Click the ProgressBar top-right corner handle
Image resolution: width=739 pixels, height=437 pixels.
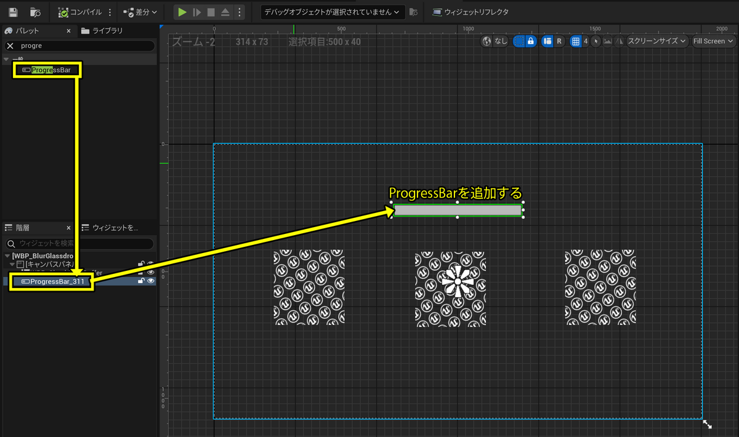pyautogui.click(x=523, y=202)
